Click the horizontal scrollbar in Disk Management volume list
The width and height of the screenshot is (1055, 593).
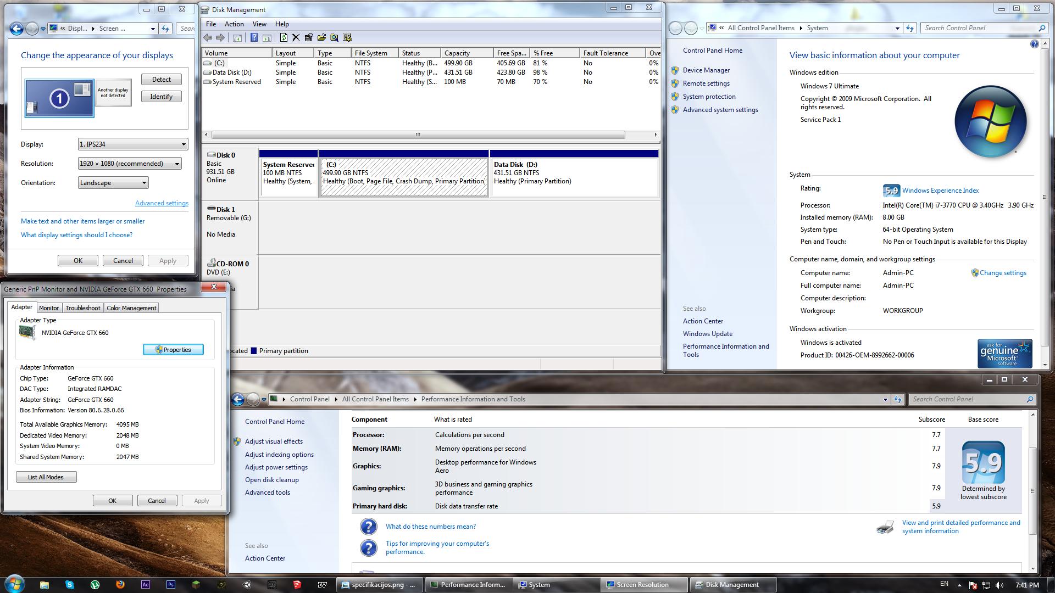click(418, 135)
